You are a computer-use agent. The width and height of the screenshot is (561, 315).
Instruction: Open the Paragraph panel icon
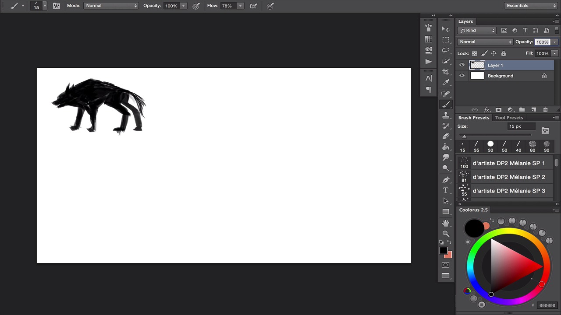(429, 90)
